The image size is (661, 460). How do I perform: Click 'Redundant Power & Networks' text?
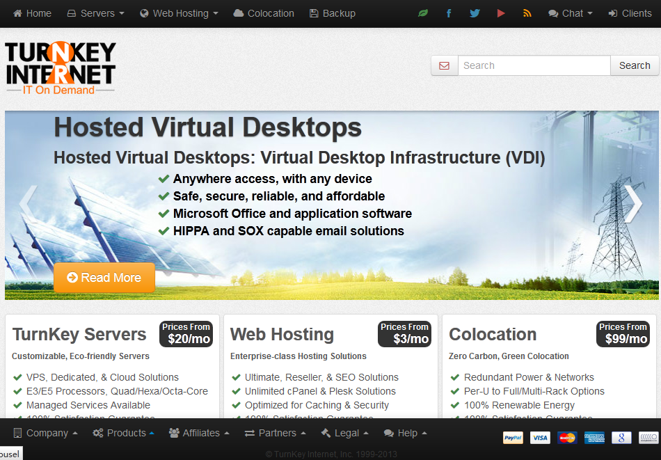529,377
